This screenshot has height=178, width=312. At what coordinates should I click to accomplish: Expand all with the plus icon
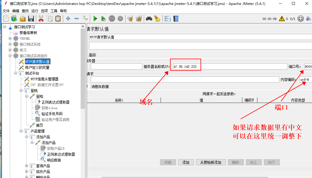point(68,19)
